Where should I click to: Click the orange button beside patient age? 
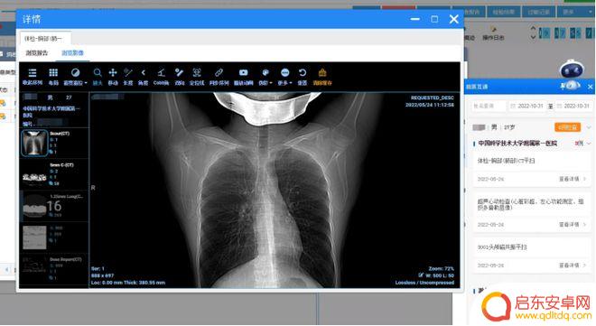click(567, 127)
